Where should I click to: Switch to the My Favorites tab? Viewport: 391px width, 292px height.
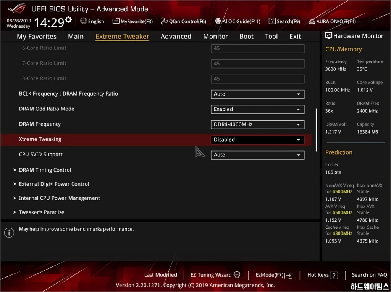coord(37,36)
